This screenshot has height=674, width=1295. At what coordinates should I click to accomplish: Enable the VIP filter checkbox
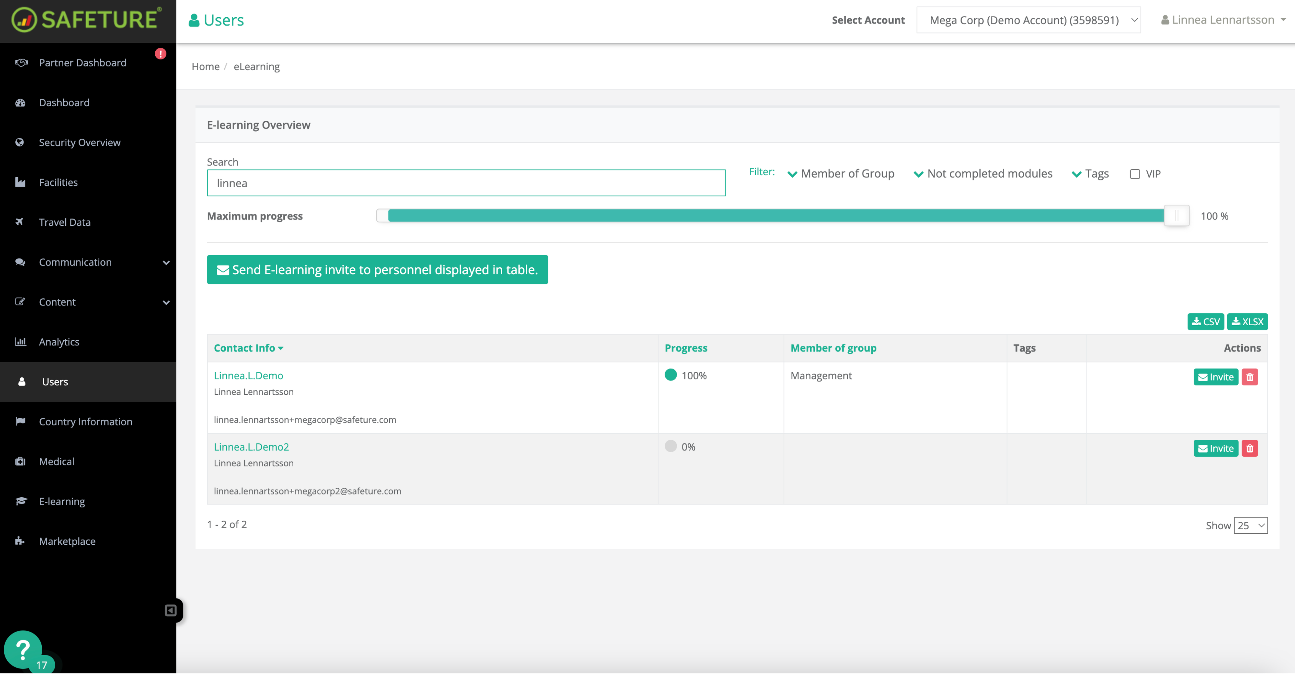point(1135,174)
